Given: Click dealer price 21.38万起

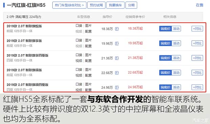Looking at the screenshot, I should (x=135, y=58).
